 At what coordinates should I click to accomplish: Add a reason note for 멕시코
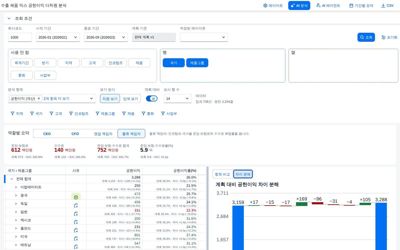(x=76, y=222)
